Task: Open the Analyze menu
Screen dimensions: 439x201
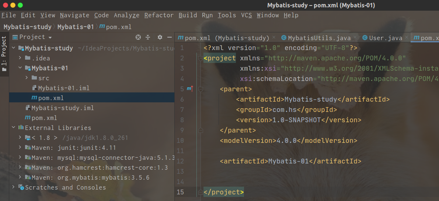Action: (x=126, y=15)
